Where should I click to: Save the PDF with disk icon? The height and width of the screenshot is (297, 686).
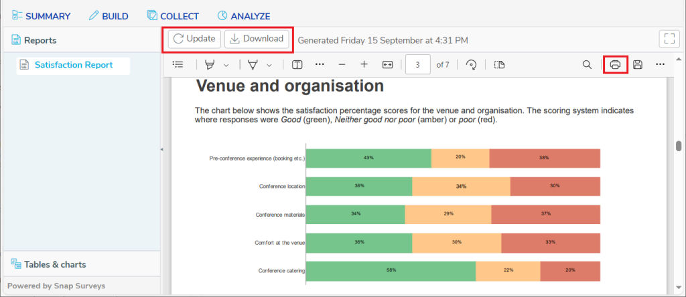pyautogui.click(x=638, y=65)
